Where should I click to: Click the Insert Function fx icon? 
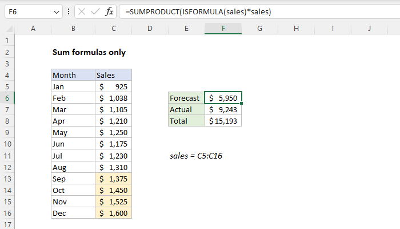click(109, 12)
